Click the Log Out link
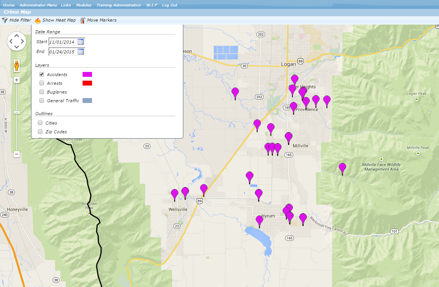 170,5
